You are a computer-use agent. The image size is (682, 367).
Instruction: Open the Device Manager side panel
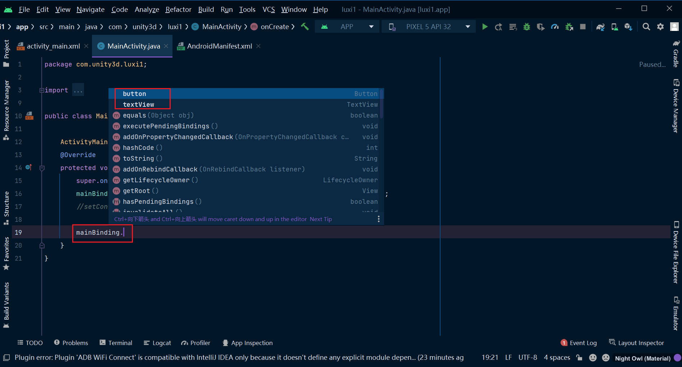676,106
